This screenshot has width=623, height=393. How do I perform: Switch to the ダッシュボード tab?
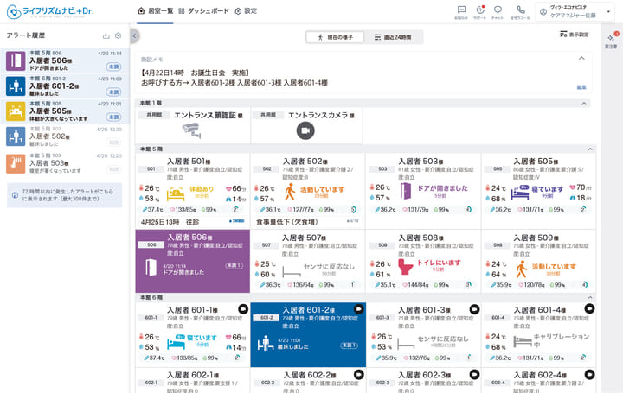point(201,10)
